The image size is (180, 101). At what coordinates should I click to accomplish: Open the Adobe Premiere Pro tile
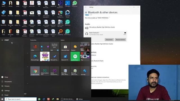(55, 71)
